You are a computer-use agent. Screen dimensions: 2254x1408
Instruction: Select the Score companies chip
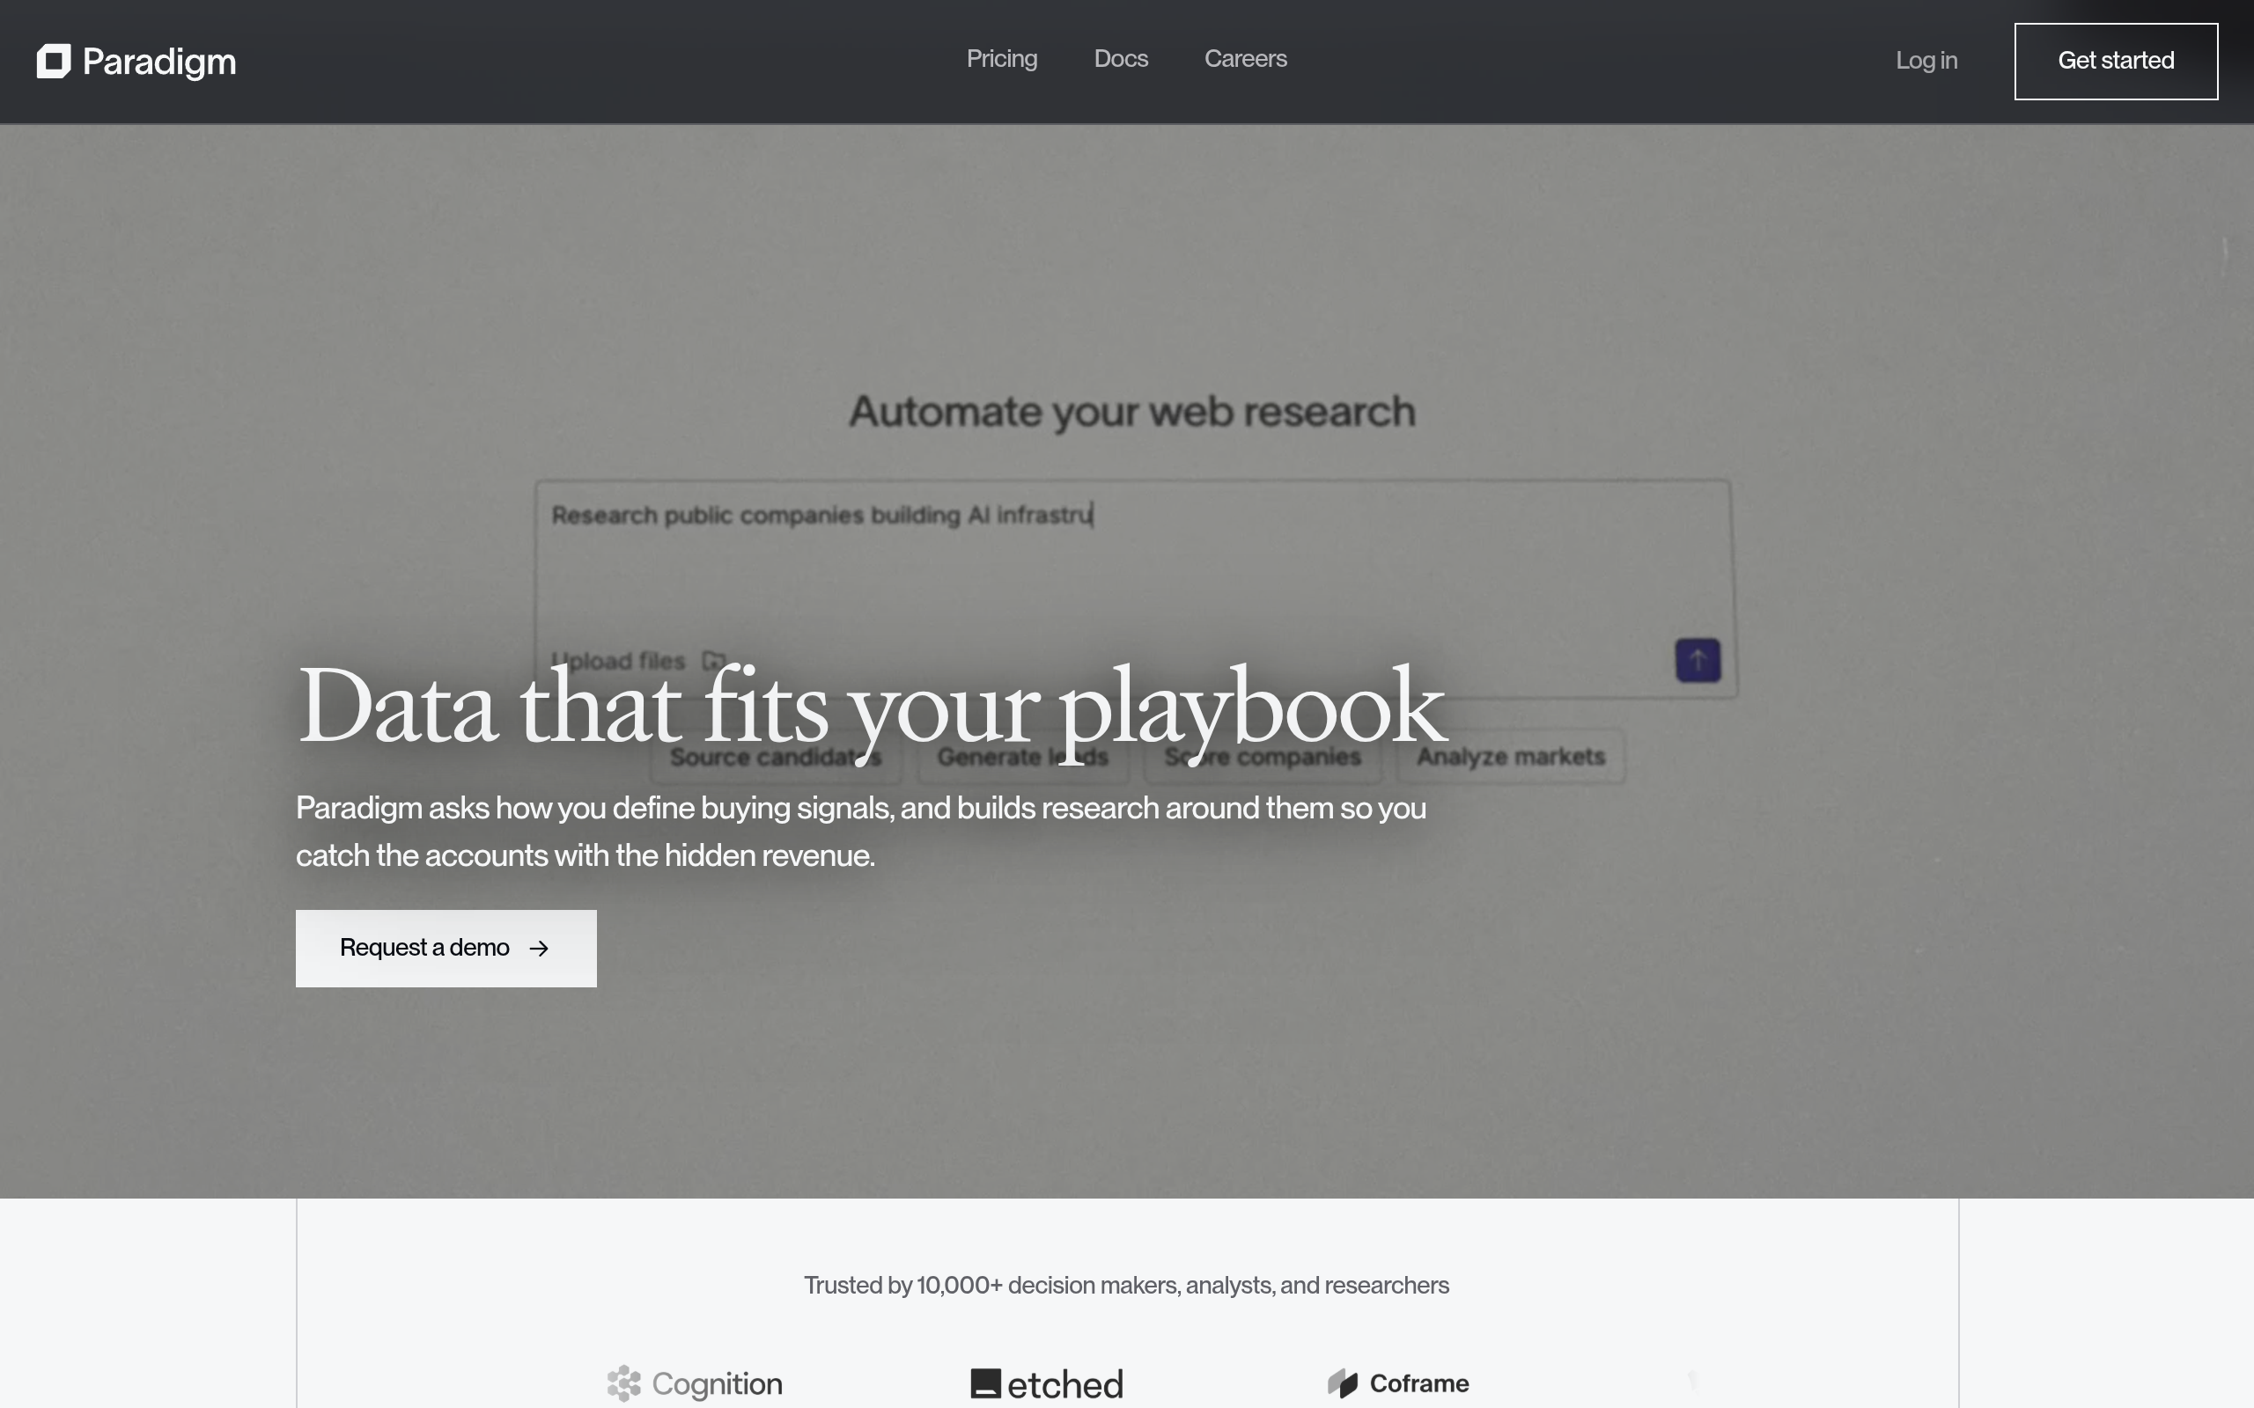coord(1262,756)
